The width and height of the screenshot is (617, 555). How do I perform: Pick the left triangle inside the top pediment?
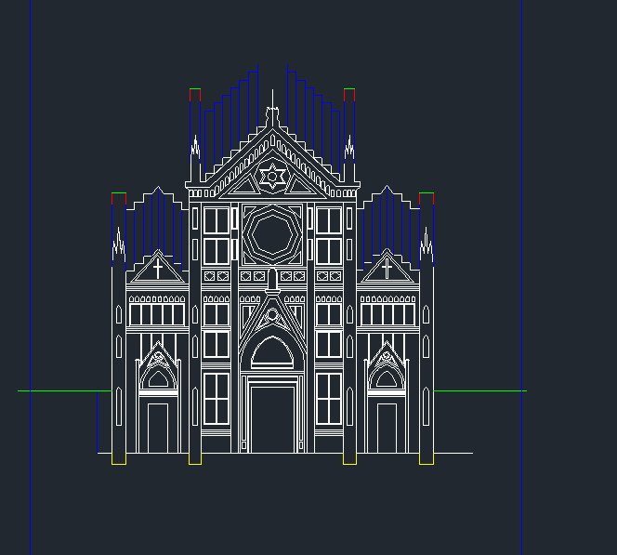245,185
